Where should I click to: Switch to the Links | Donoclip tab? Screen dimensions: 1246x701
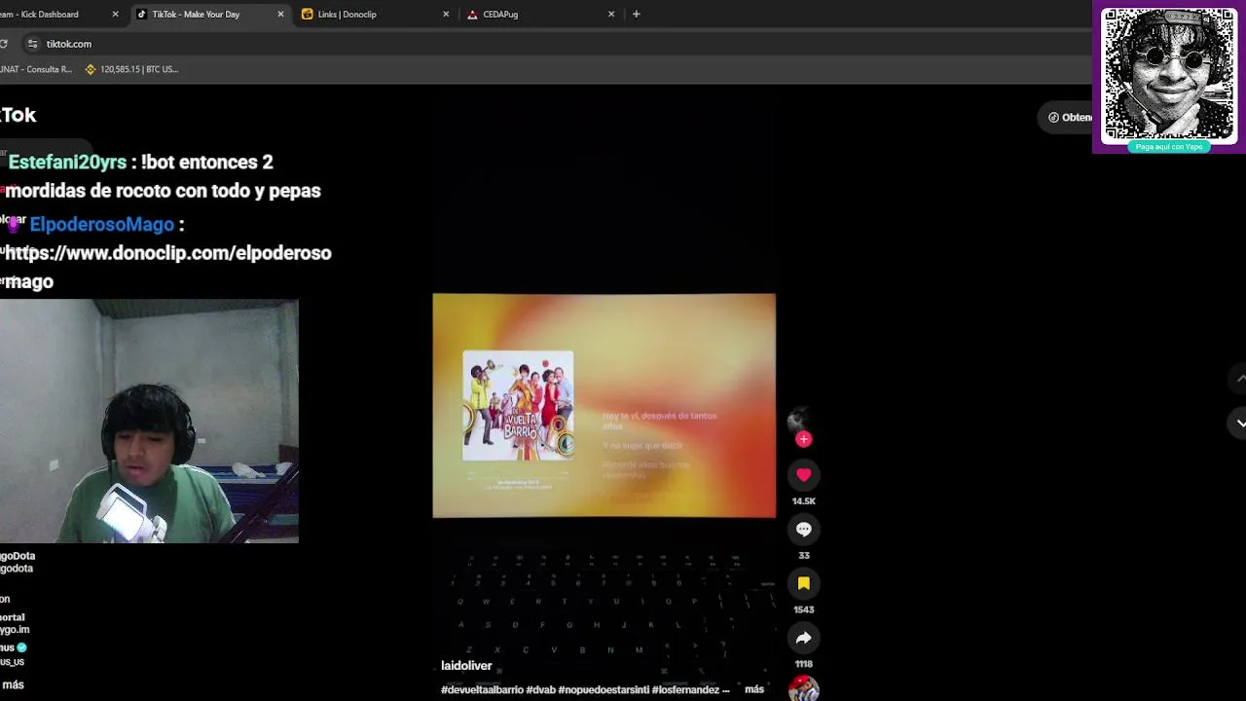[375, 14]
